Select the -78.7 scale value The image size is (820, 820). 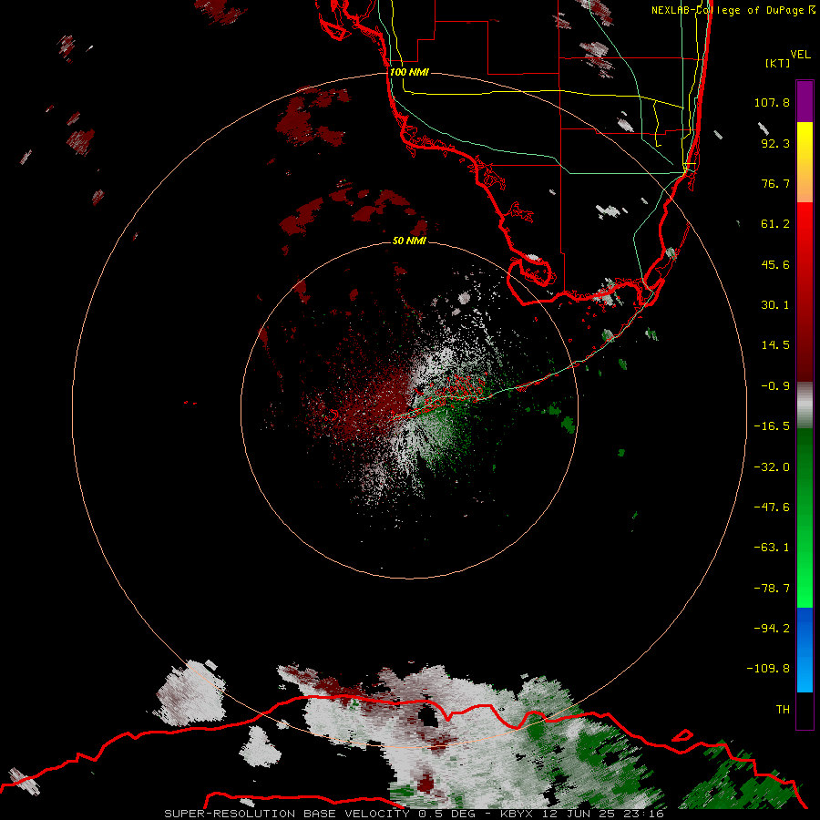[x=772, y=589]
